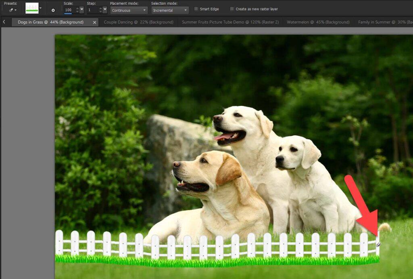Click the back chevron on the document tab bar
Screen dimensions: 413x279
pos(4,22)
